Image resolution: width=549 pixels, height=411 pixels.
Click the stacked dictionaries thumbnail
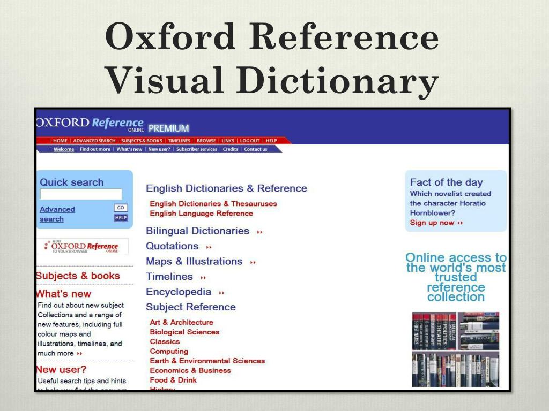click(479, 331)
